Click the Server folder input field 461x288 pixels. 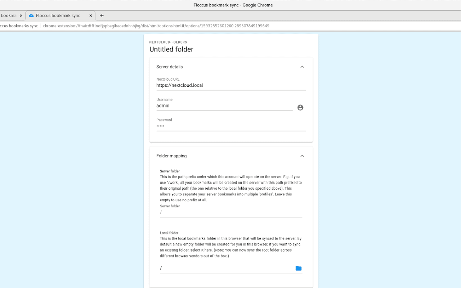(231, 212)
